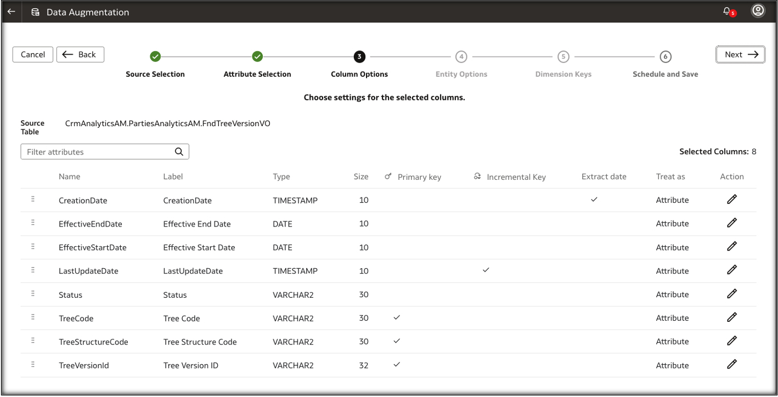The image size is (778, 397).
Task: Click the Cancel button
Action: [33, 54]
